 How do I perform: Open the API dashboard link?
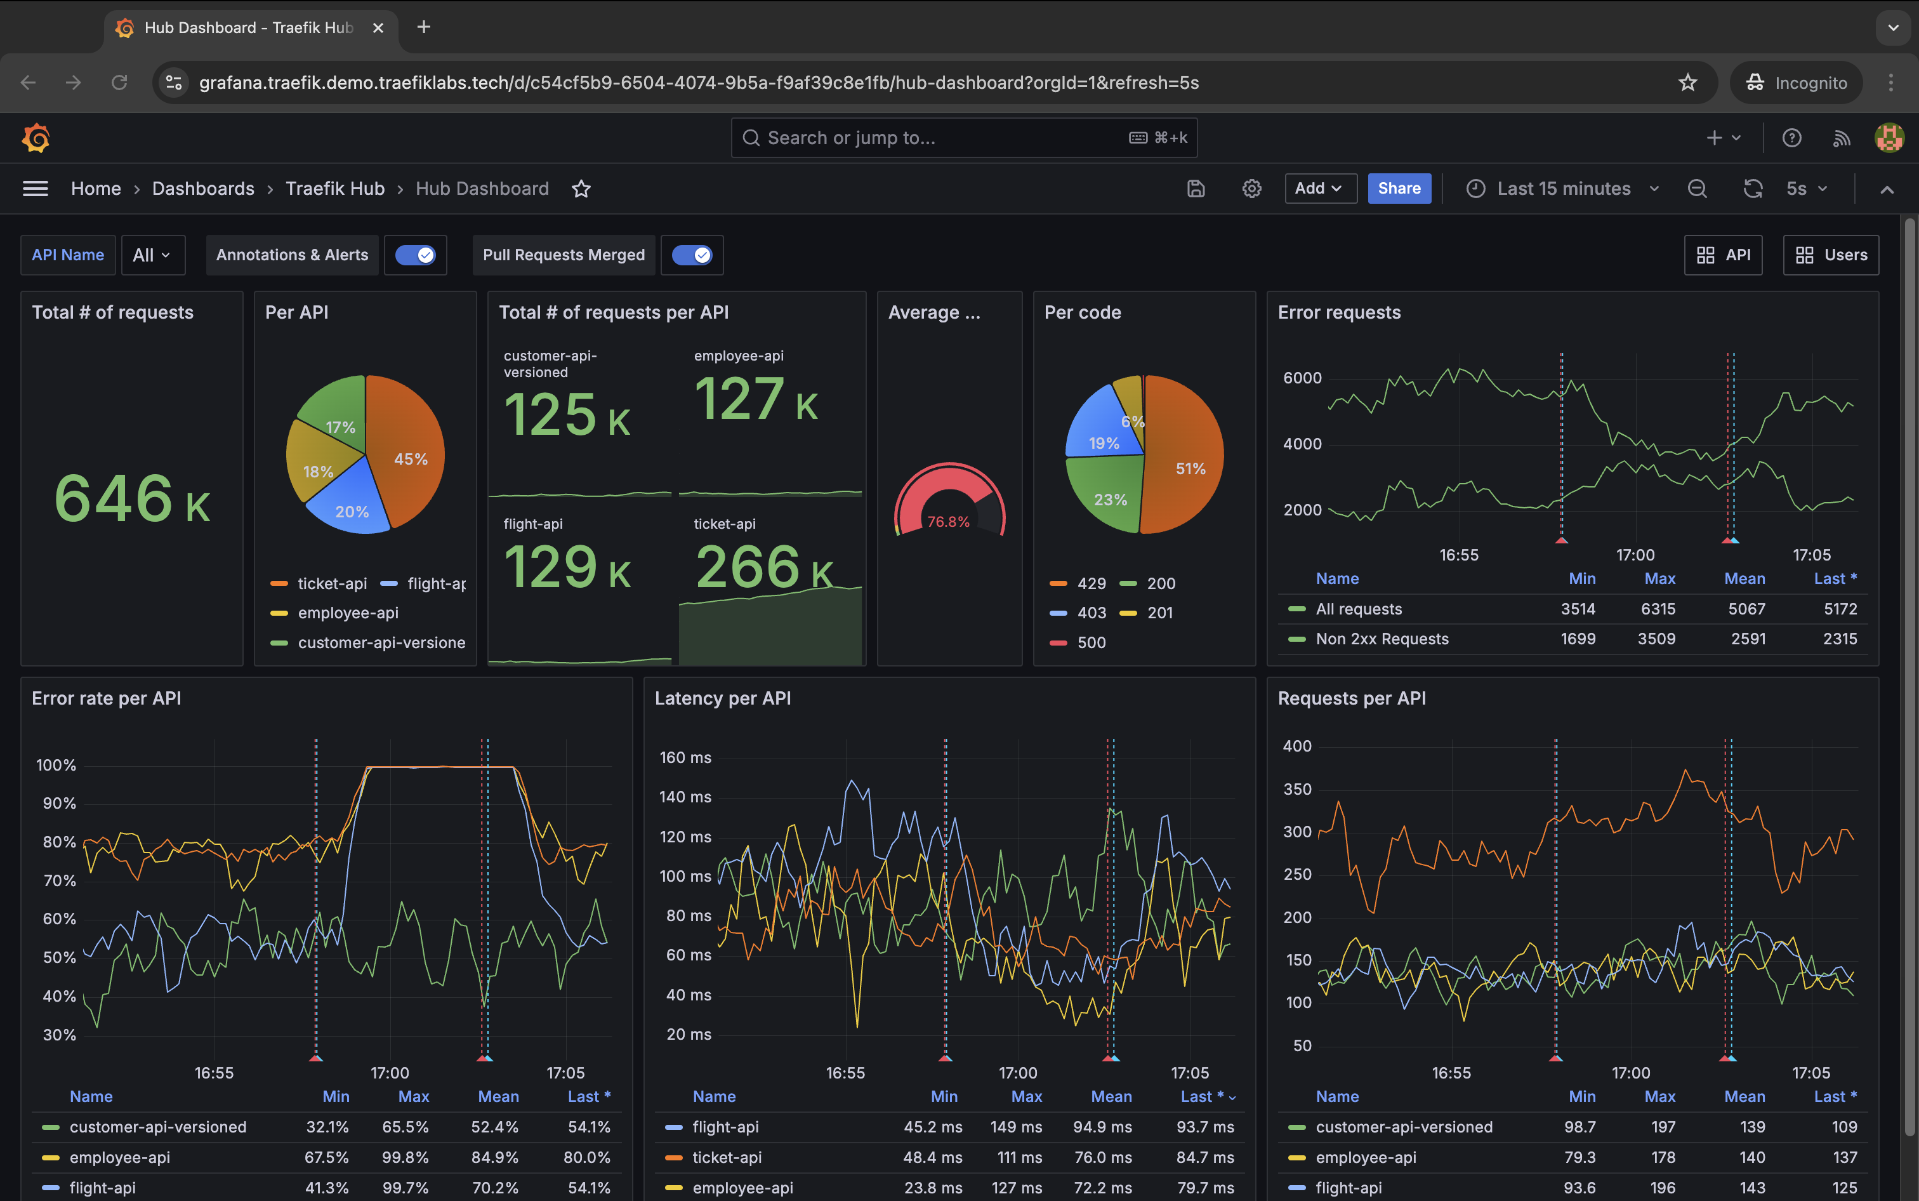point(1723,255)
